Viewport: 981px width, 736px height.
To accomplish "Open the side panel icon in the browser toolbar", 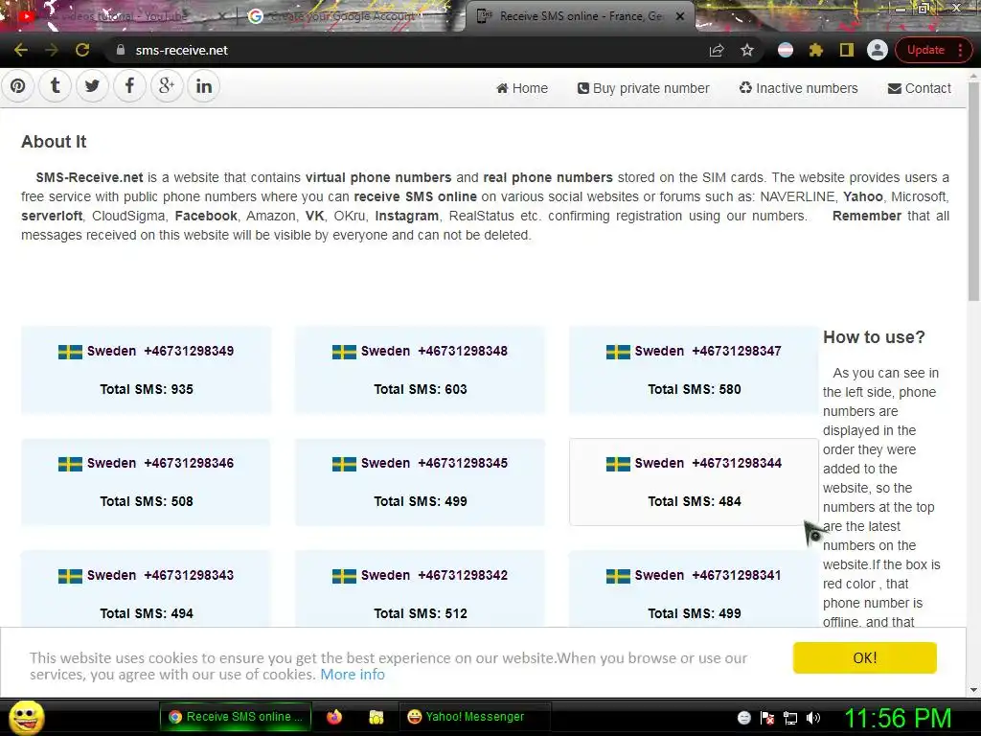I will 847,50.
